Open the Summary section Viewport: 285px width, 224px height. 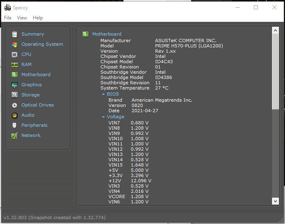[x=33, y=34]
